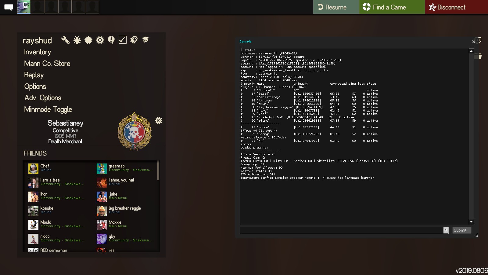Click the wrench icon next to rayshud
The width and height of the screenshot is (488, 275).
coord(65,40)
